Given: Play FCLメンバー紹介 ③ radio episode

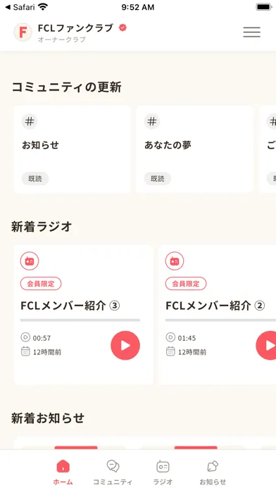Looking at the screenshot, I should click(x=125, y=345).
